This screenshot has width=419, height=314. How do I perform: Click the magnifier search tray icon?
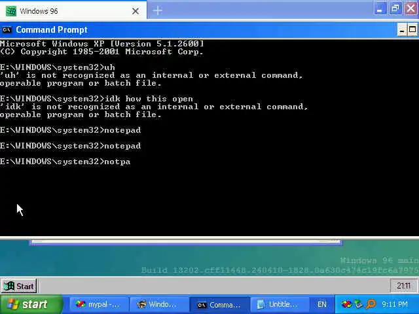click(x=371, y=304)
